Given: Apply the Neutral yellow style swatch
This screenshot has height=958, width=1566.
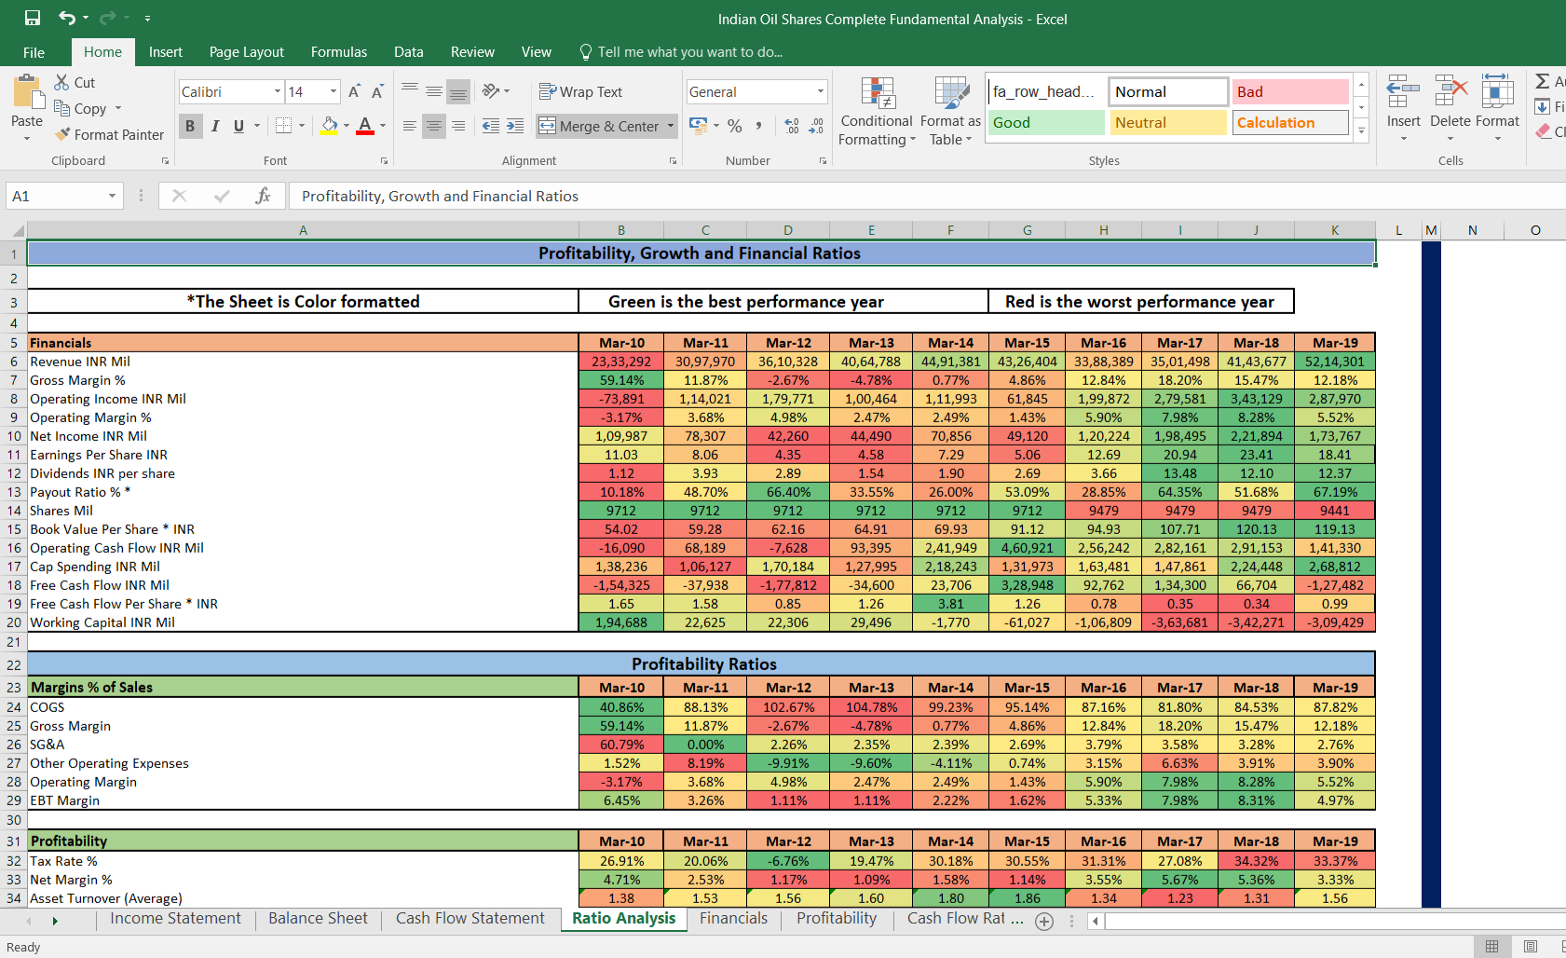Looking at the screenshot, I should point(1168,122).
